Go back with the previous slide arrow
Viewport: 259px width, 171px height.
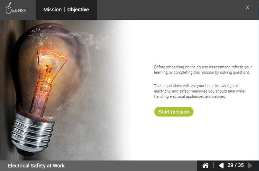coord(221,165)
